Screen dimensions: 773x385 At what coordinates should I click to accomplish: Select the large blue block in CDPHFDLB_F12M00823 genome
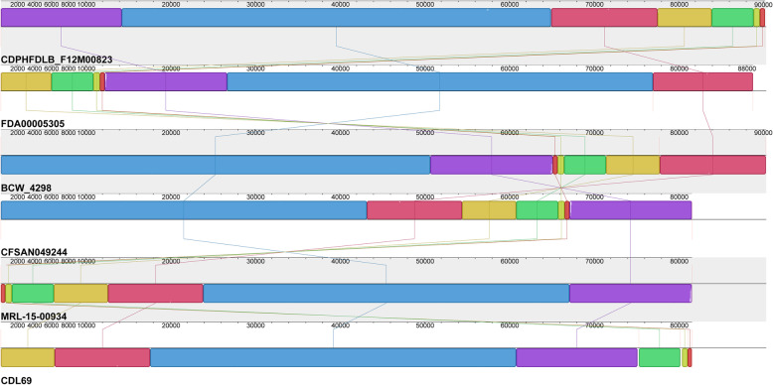tap(336, 17)
